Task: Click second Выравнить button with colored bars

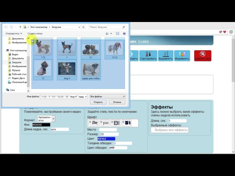Action: coord(182,56)
